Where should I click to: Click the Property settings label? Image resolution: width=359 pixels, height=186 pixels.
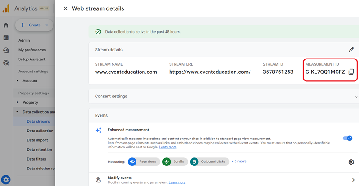pyautogui.click(x=34, y=93)
